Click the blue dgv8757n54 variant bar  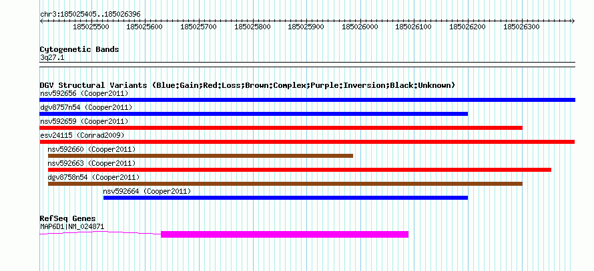tap(254, 114)
